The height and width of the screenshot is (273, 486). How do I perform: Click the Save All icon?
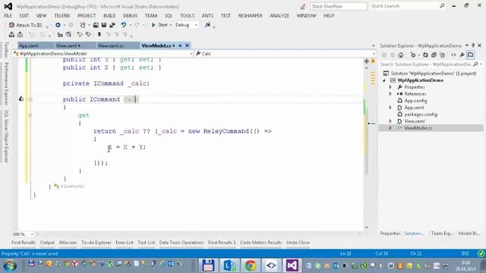[x=112, y=25]
